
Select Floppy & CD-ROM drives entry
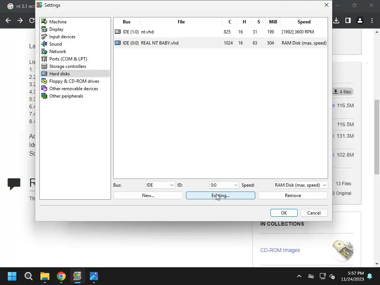pyautogui.click(x=74, y=81)
